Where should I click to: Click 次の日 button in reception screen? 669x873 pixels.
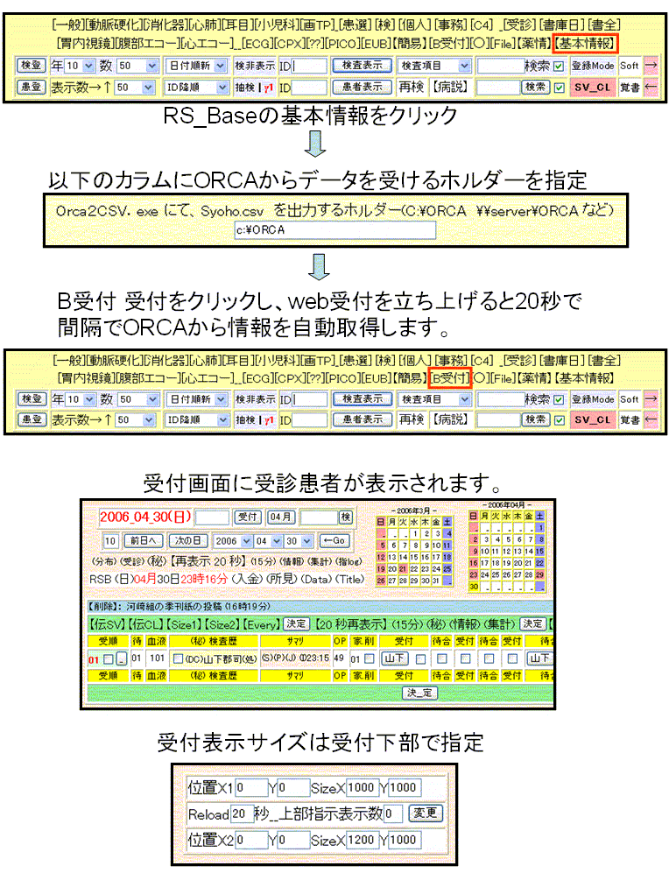pos(188,540)
